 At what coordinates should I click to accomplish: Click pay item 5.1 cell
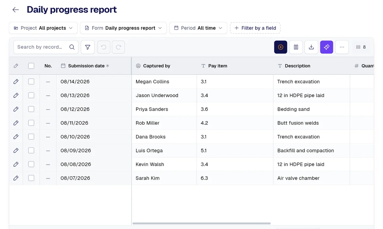coord(235,150)
